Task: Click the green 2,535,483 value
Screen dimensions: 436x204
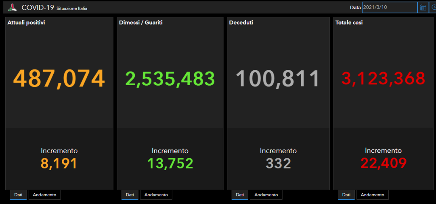Action: (x=170, y=79)
